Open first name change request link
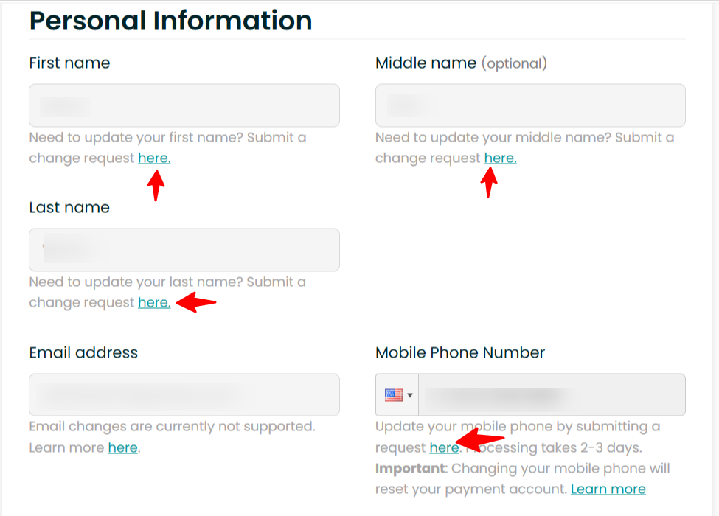This screenshot has width=719, height=516. [x=154, y=158]
